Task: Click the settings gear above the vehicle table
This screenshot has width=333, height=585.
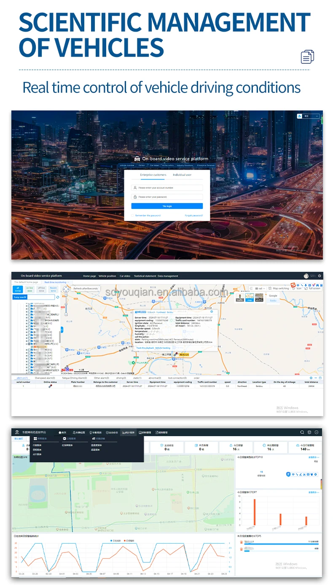Action: (x=311, y=378)
